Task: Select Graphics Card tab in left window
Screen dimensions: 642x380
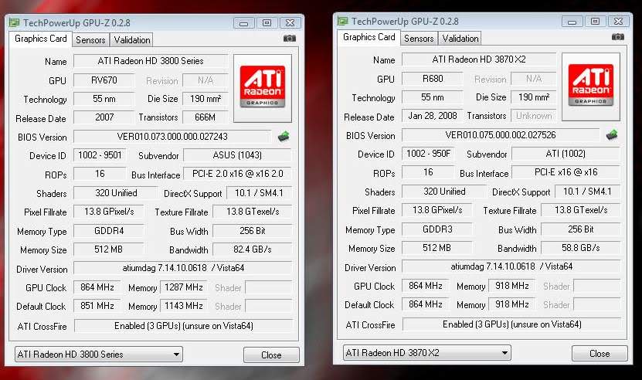Action: pyautogui.click(x=40, y=39)
